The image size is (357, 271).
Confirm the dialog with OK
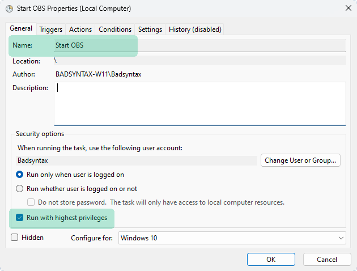pos(271,260)
